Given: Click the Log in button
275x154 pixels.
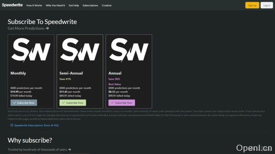Looking at the screenshot, I should click(267, 5).
